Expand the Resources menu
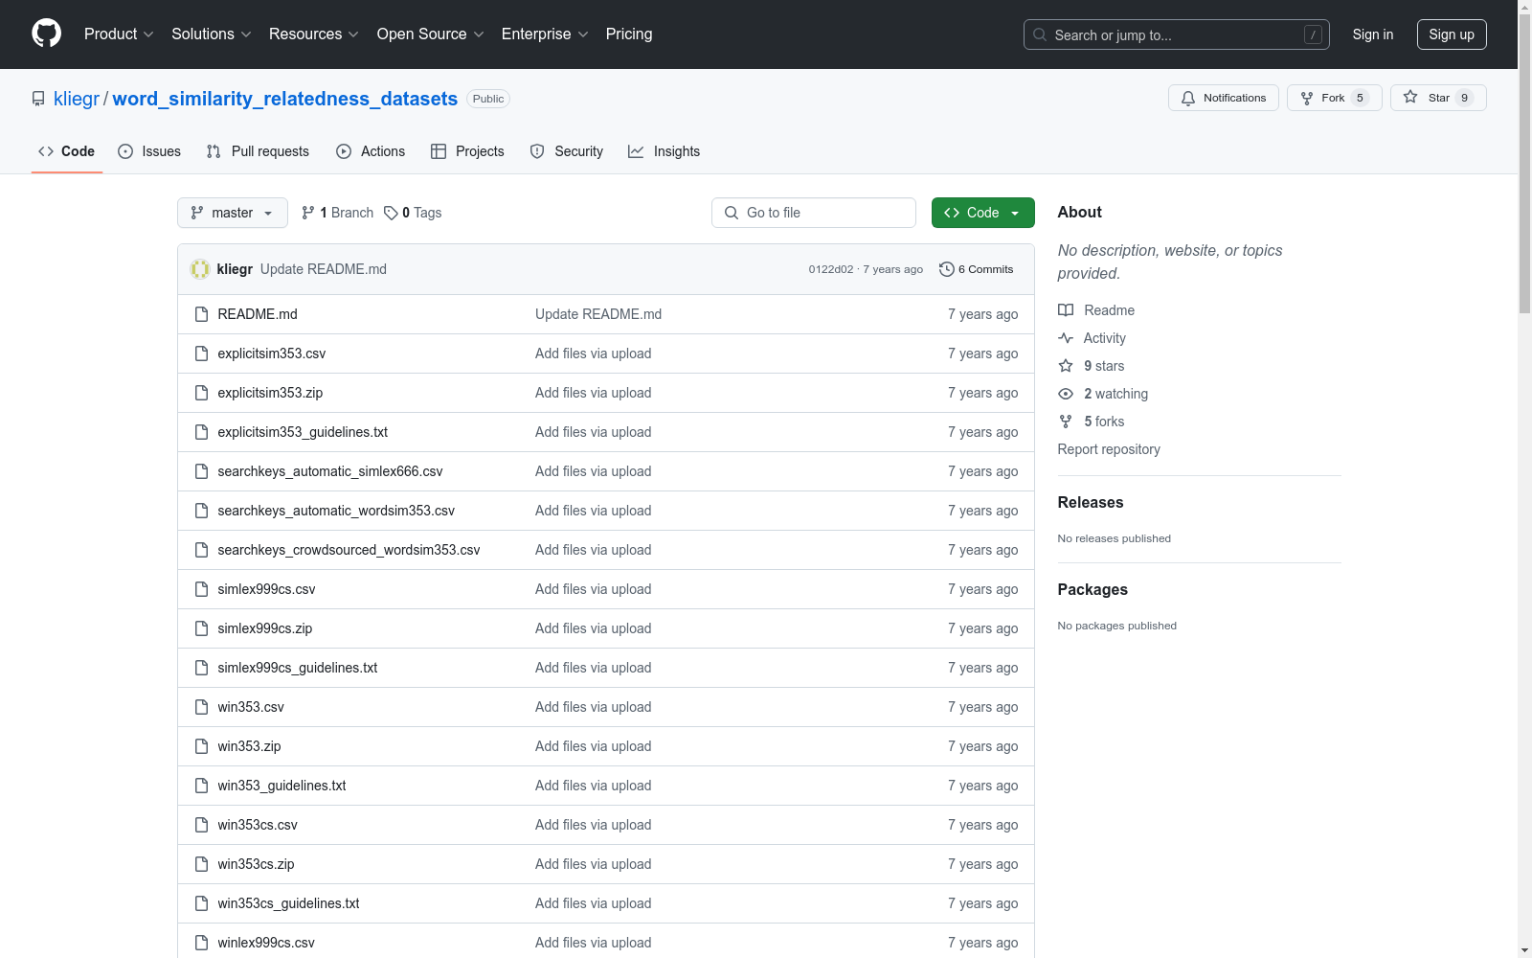The image size is (1532, 958). 314,34
